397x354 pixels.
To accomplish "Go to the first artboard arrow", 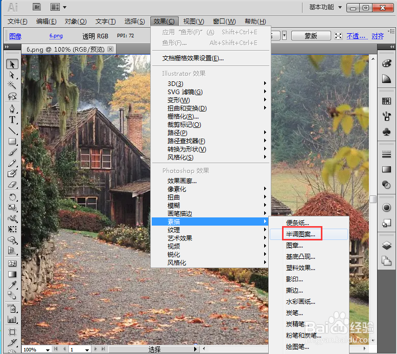I will [x=56, y=349].
